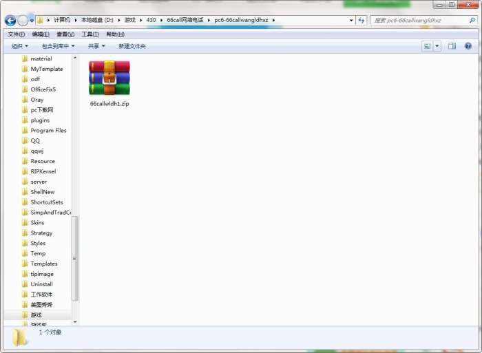
Task: Expand the address bar history dropdown
Action: tap(351, 20)
